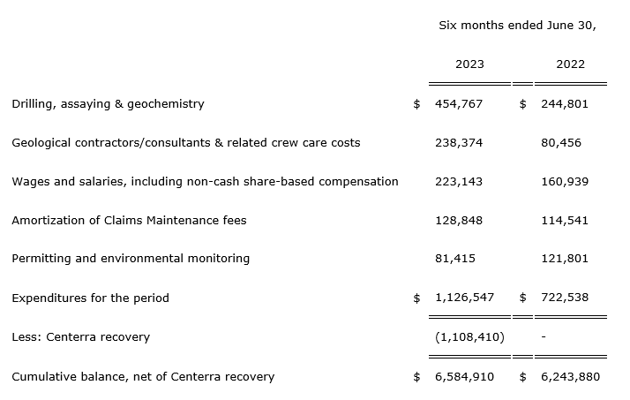Click the 454,767 drilling value for 2023
Image resolution: width=630 pixels, height=400 pixels.
coord(459,103)
